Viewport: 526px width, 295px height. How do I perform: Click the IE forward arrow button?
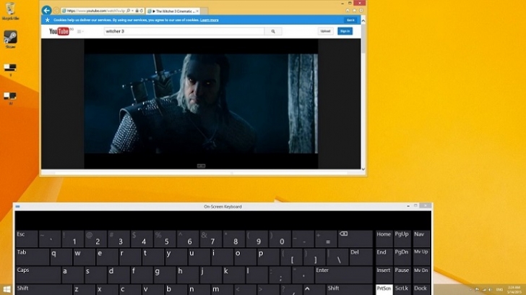point(56,11)
